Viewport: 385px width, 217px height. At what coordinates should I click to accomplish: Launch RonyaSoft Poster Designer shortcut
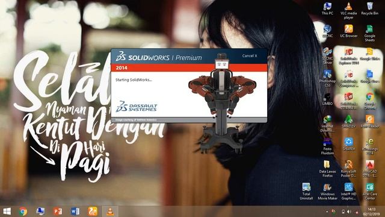(348, 169)
